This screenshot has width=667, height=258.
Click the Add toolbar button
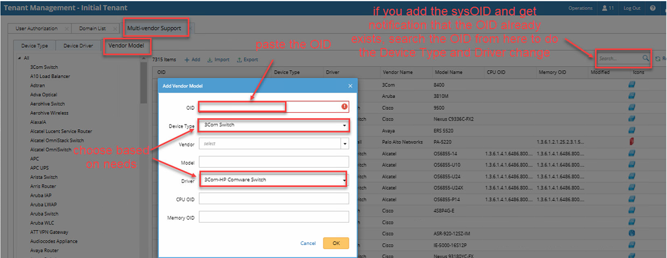pyautogui.click(x=192, y=60)
